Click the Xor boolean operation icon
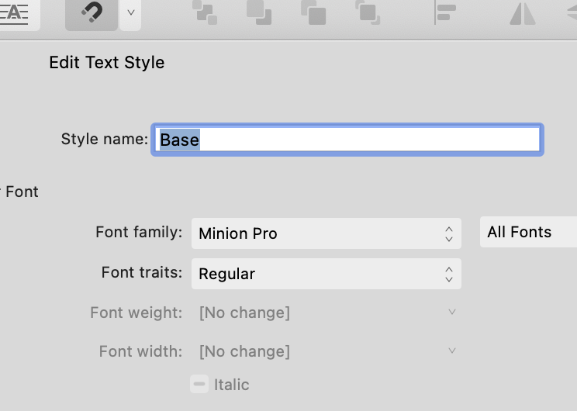The width and height of the screenshot is (577, 411). [368, 13]
